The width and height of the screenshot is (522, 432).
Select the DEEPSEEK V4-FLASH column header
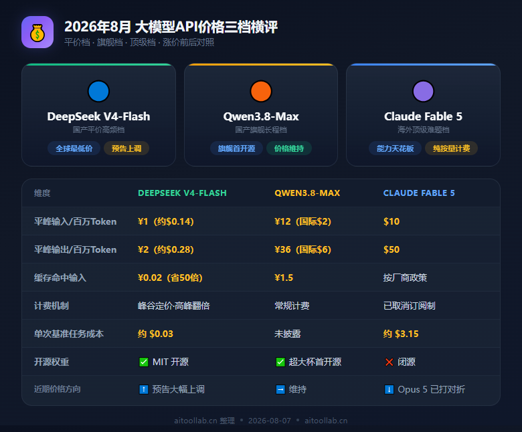(182, 193)
